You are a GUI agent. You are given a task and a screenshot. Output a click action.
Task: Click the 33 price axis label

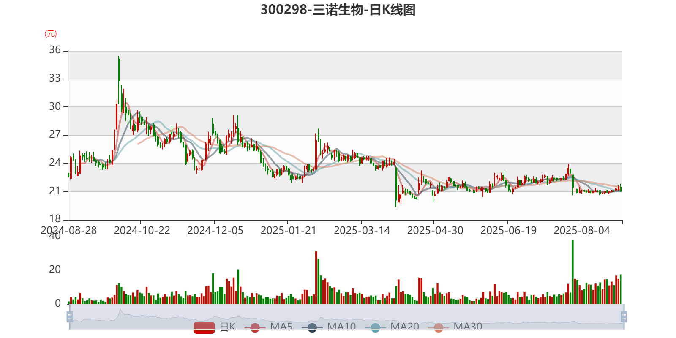tap(55, 78)
